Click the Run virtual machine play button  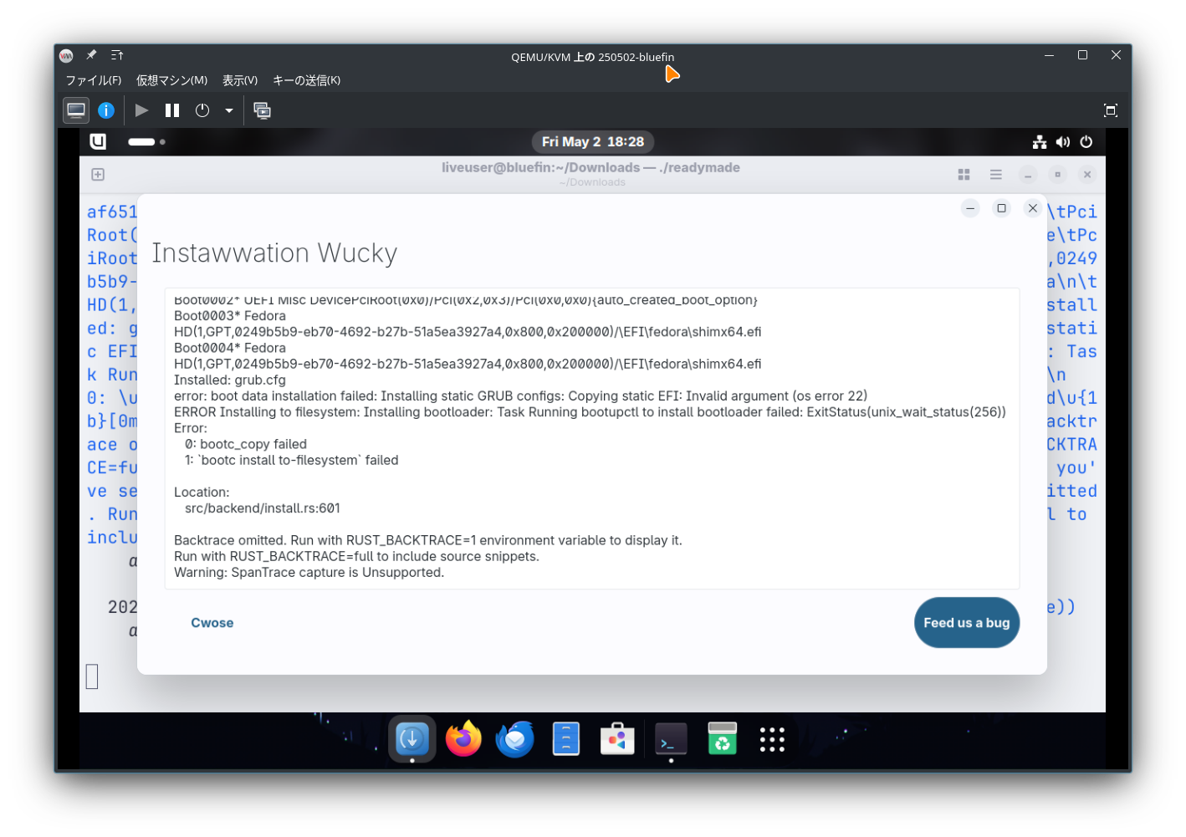142,110
